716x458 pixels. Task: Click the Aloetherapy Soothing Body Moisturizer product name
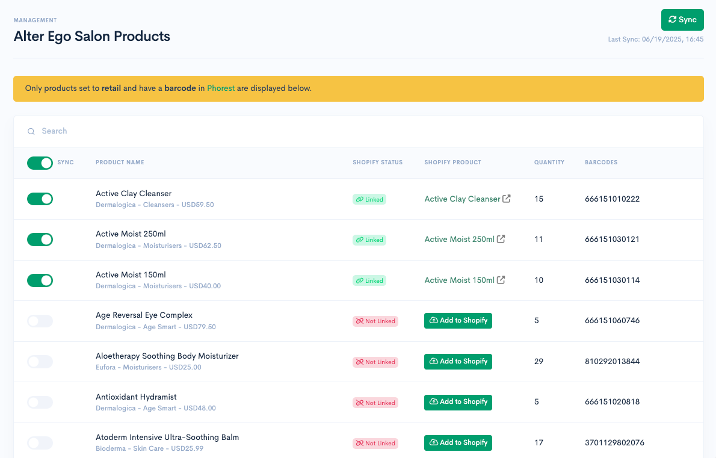click(x=167, y=356)
